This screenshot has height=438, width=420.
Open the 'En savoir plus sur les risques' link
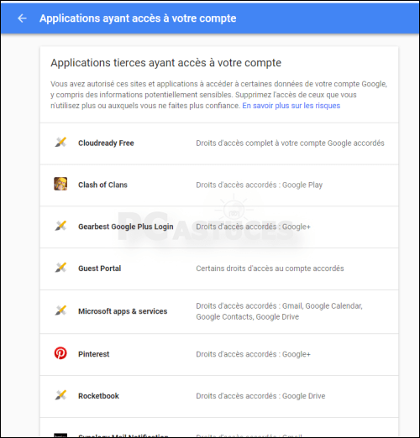[x=291, y=106]
